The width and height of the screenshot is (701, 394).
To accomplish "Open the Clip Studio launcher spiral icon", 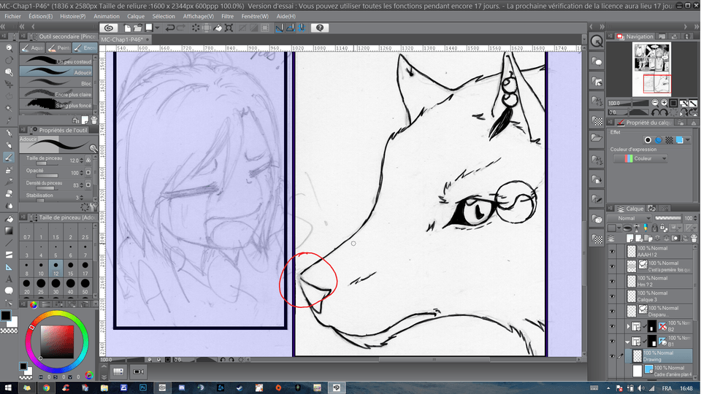I will pos(109,28).
